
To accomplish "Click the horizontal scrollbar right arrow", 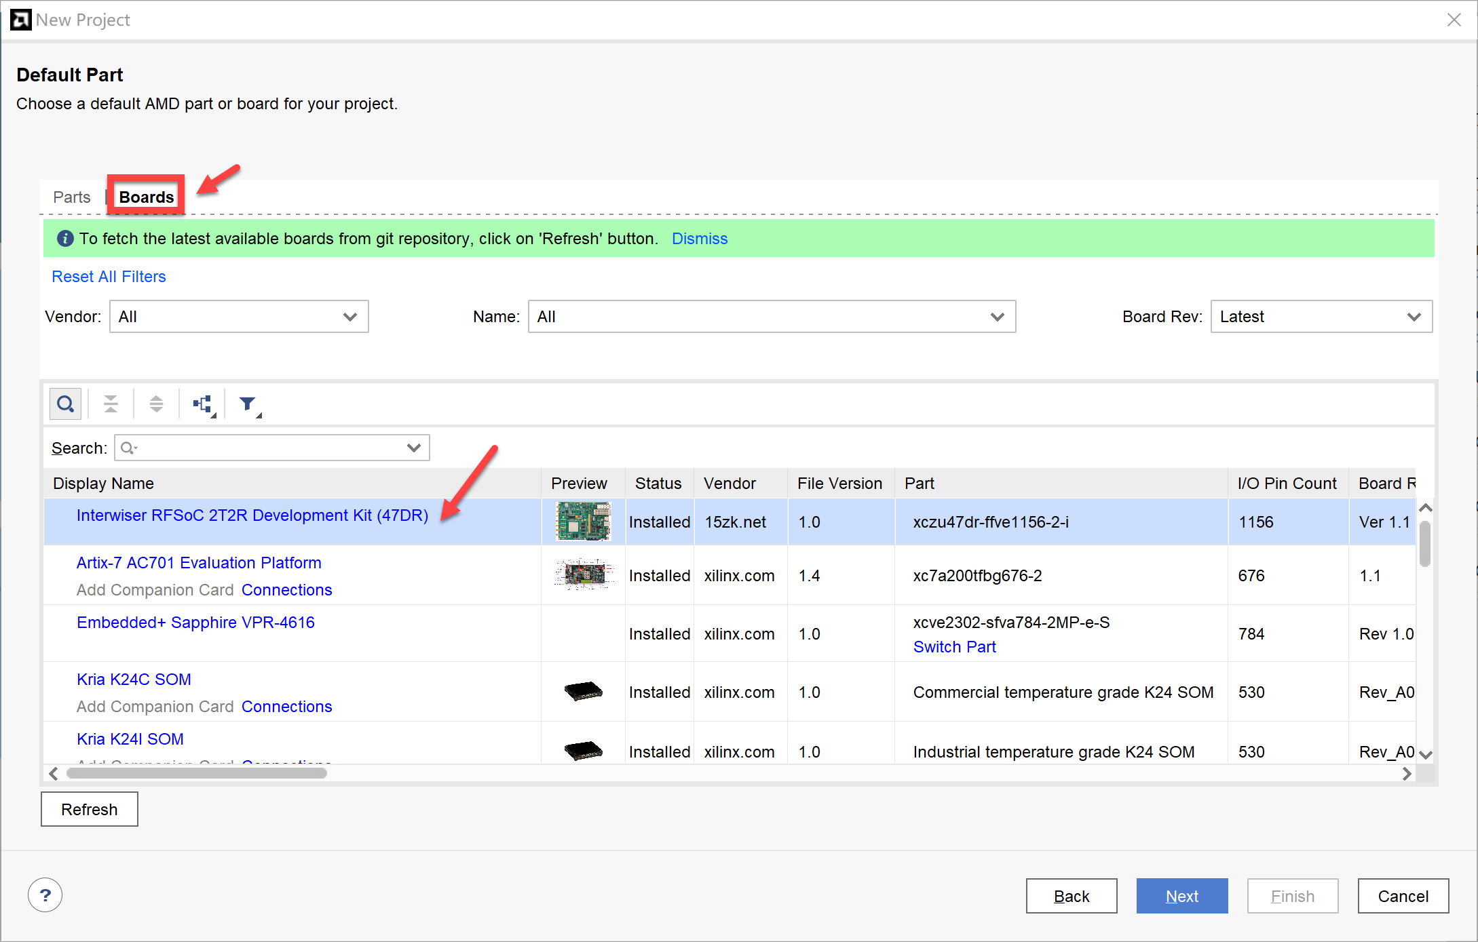I will pos(1406,773).
